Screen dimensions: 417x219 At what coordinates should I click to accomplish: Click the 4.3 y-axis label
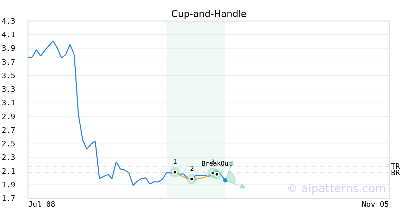tap(9, 21)
